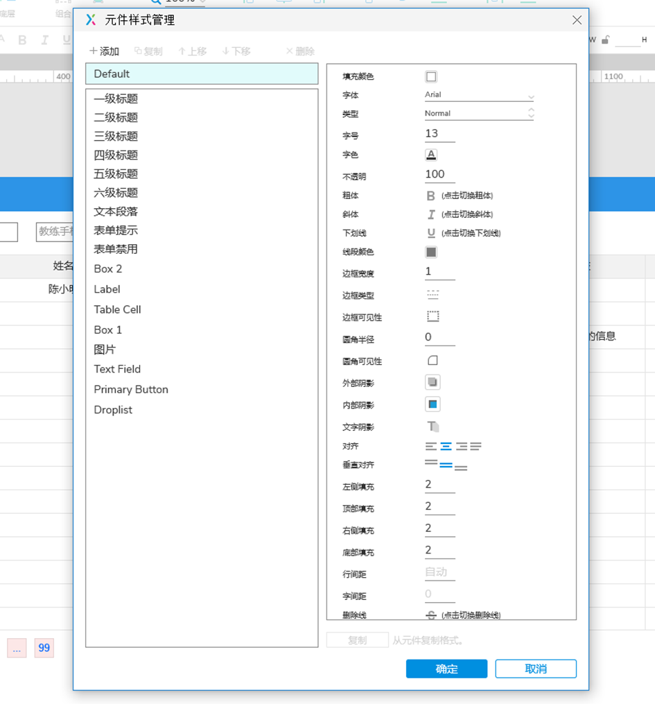
Task: Open the 圆角可见性 corner visibility icon
Action: (433, 361)
